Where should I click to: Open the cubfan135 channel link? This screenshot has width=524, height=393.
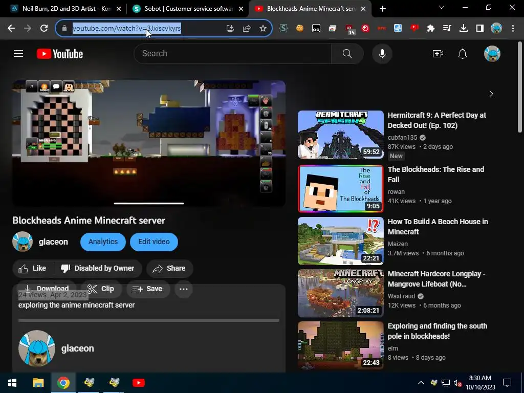click(x=402, y=137)
